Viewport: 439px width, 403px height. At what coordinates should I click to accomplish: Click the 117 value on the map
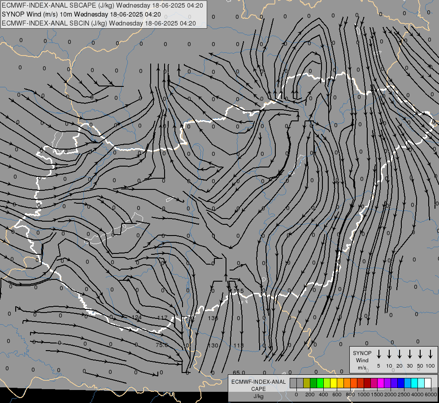[162, 318]
